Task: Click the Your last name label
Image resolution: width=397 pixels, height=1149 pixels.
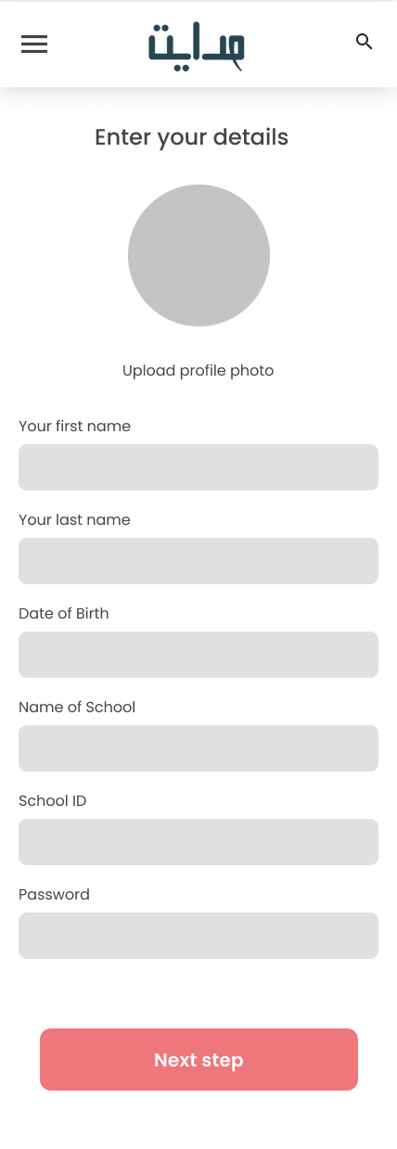Action: (74, 520)
